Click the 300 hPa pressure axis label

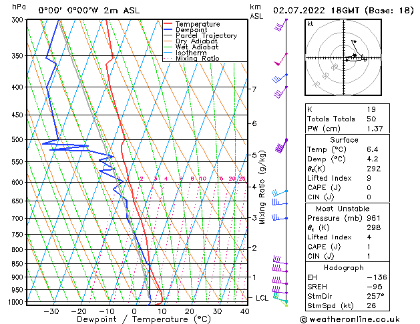point(17,20)
